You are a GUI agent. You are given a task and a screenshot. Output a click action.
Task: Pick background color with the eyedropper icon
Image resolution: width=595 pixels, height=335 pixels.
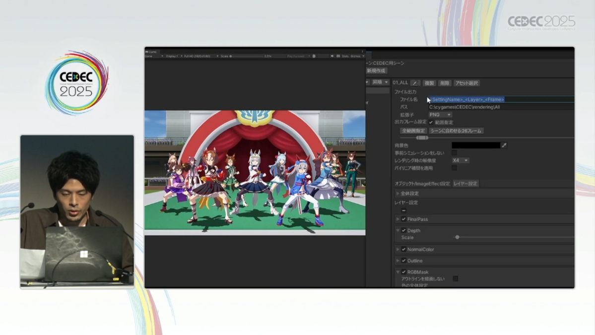pyautogui.click(x=504, y=145)
